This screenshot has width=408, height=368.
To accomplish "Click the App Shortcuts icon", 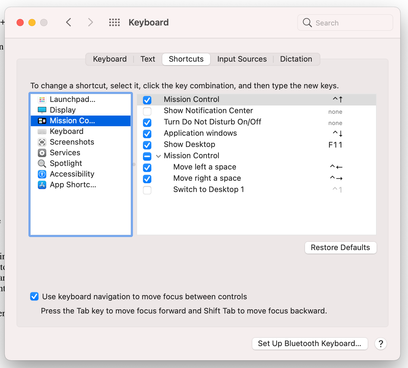I will 42,185.
